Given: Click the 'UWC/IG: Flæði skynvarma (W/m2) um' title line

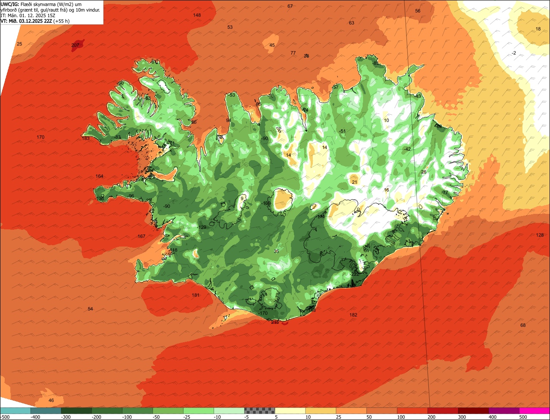Looking at the screenshot, I should click(x=41, y=4).
